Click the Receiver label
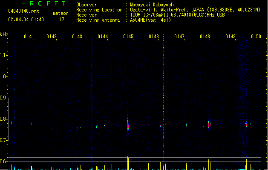The image size is (268, 170). click(86, 15)
